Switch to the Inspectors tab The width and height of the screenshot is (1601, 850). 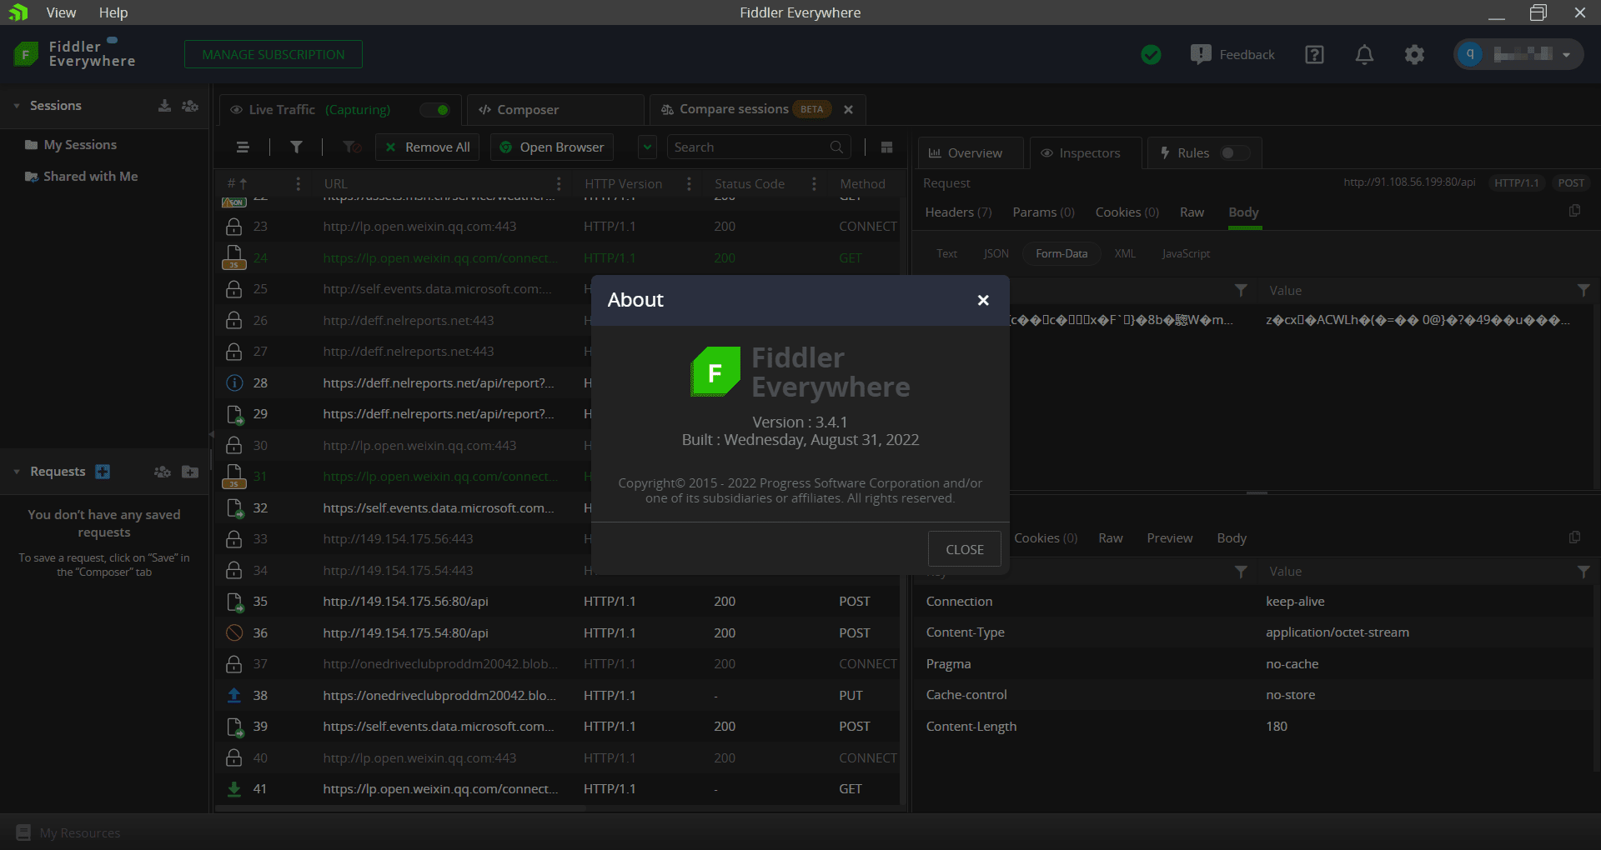1086,153
